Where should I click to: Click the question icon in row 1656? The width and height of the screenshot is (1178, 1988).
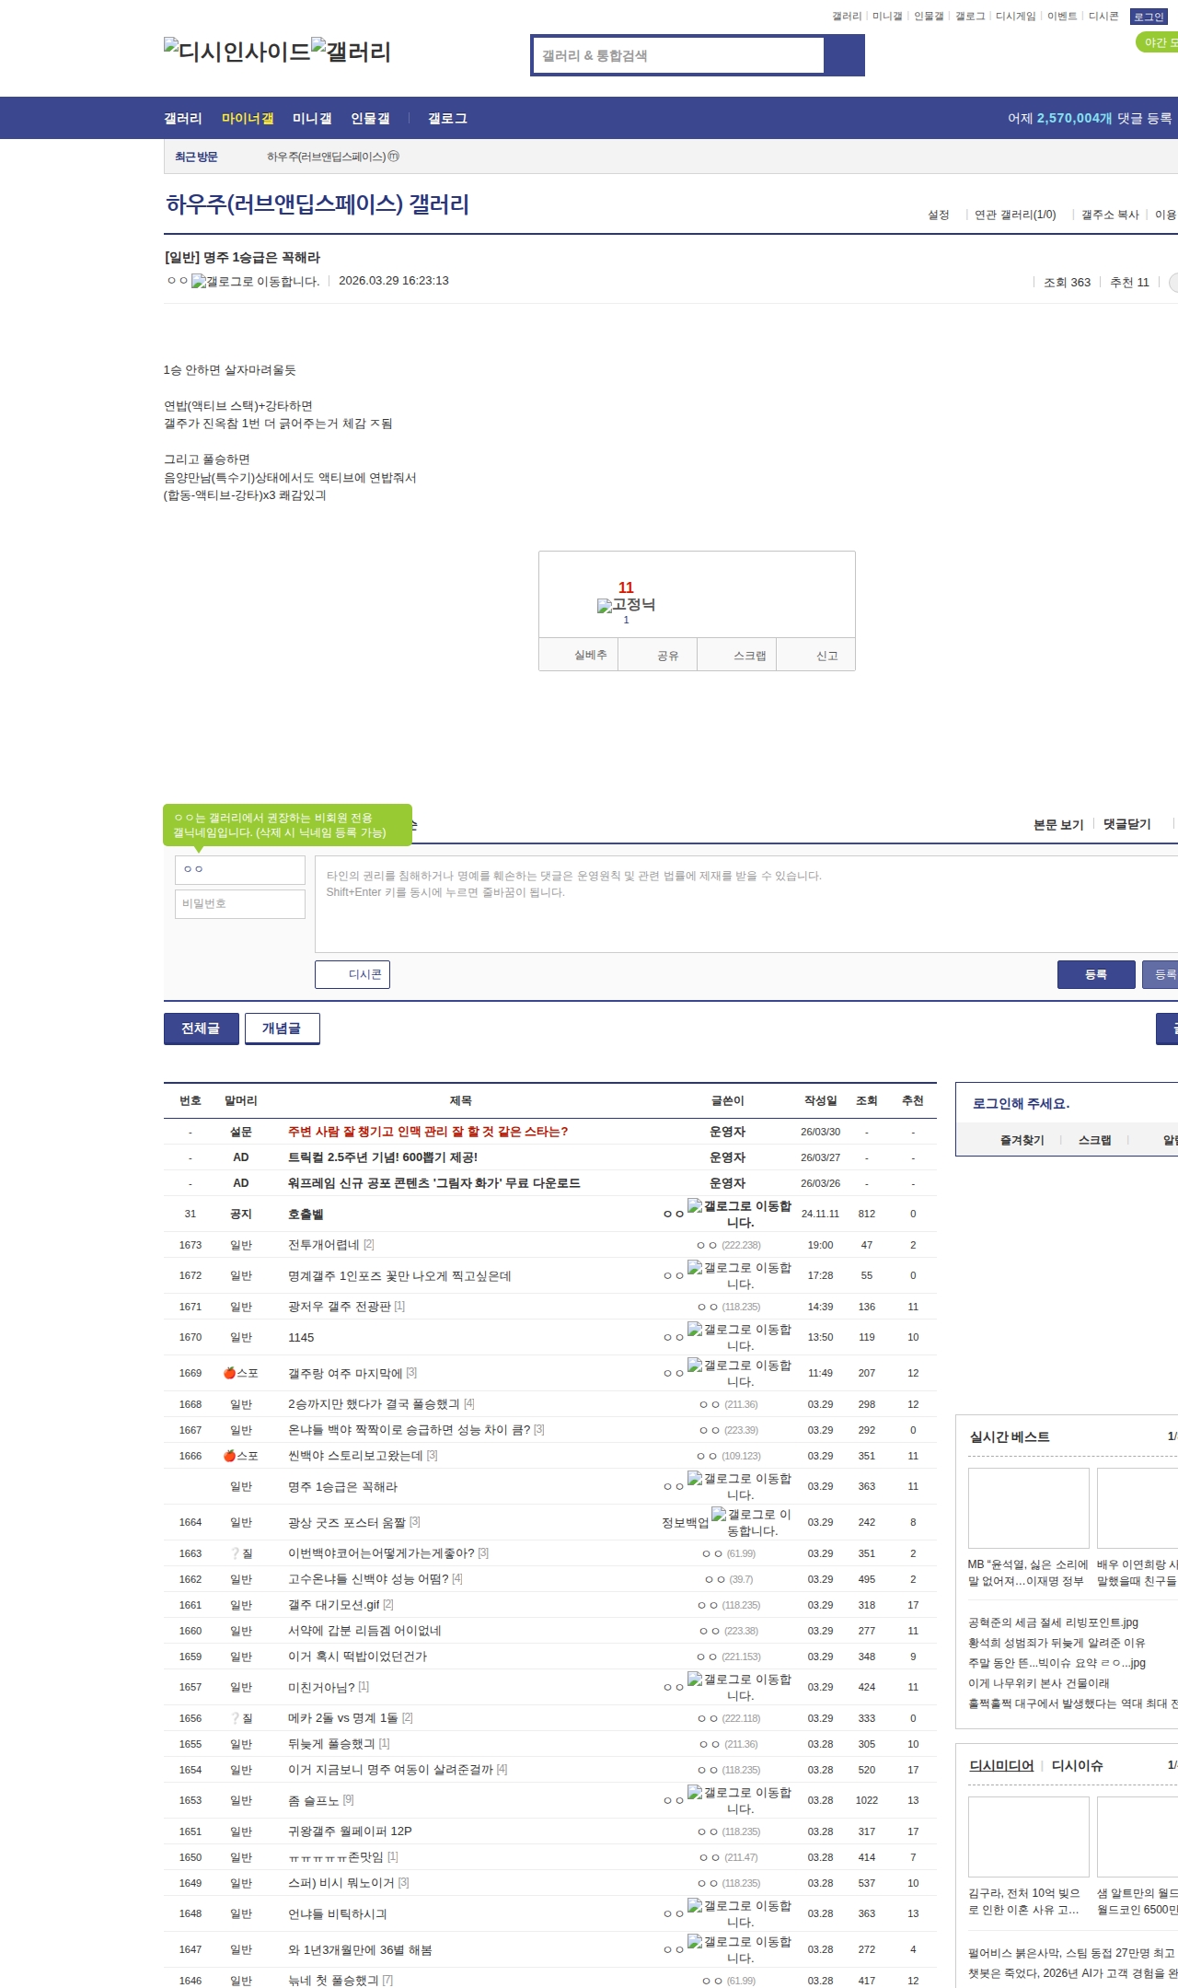pyautogui.click(x=236, y=1718)
